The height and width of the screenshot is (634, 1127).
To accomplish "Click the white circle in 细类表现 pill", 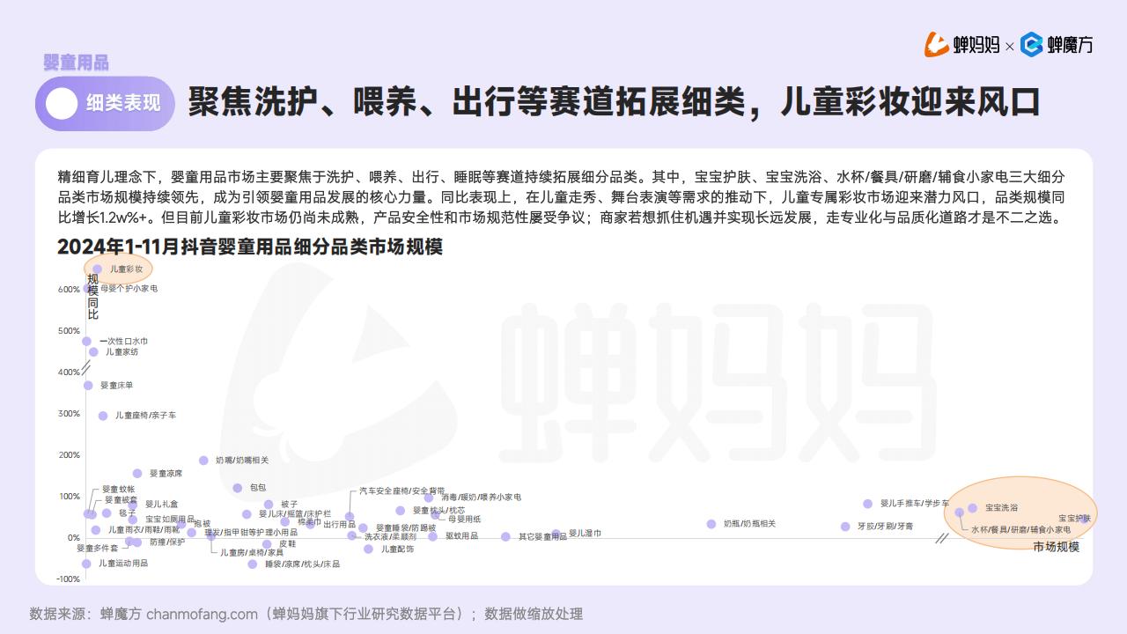I will tap(62, 103).
